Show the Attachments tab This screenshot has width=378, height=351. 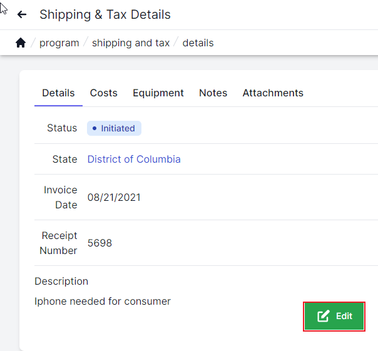pos(273,93)
